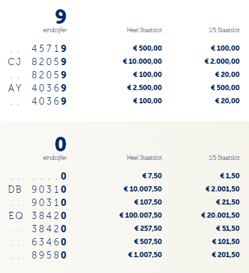Select lot number AY 403699
This screenshot has width=249, height=273.
pyautogui.click(x=37, y=88)
